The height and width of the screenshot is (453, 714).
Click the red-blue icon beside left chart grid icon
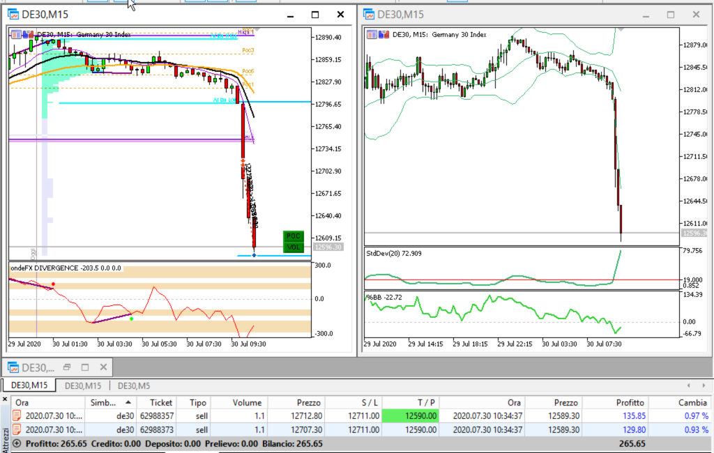(x=28, y=35)
